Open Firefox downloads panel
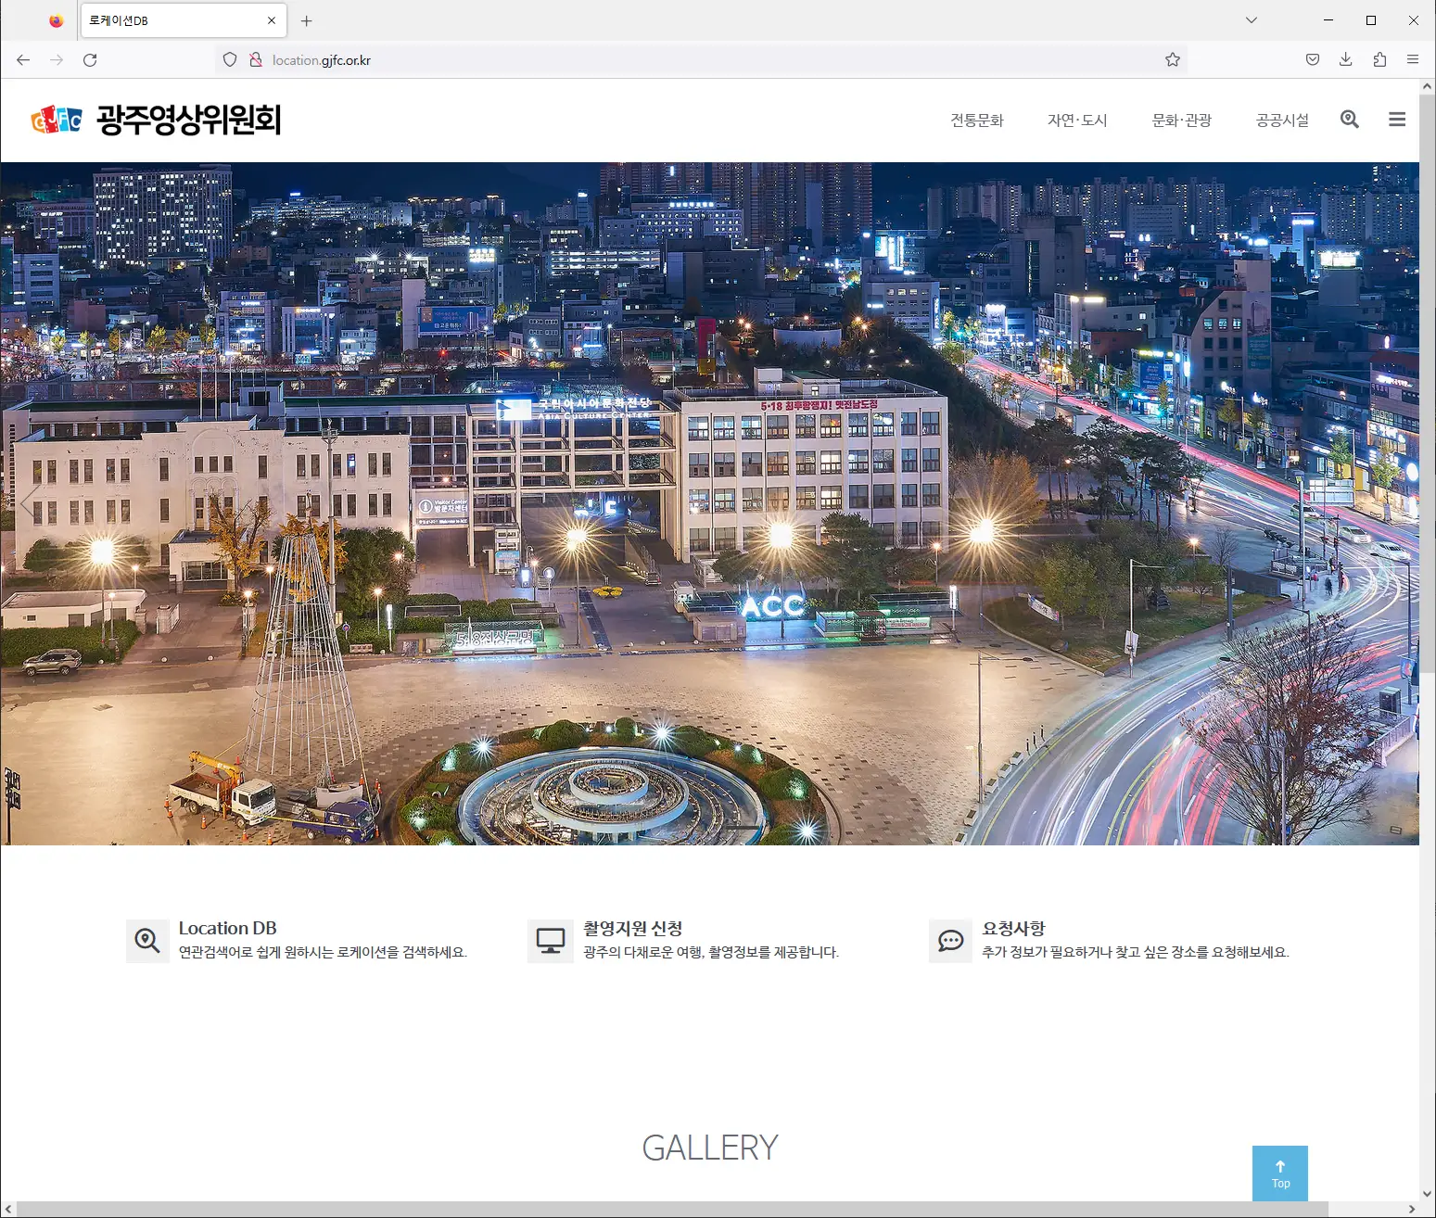The height and width of the screenshot is (1218, 1436). (x=1345, y=60)
